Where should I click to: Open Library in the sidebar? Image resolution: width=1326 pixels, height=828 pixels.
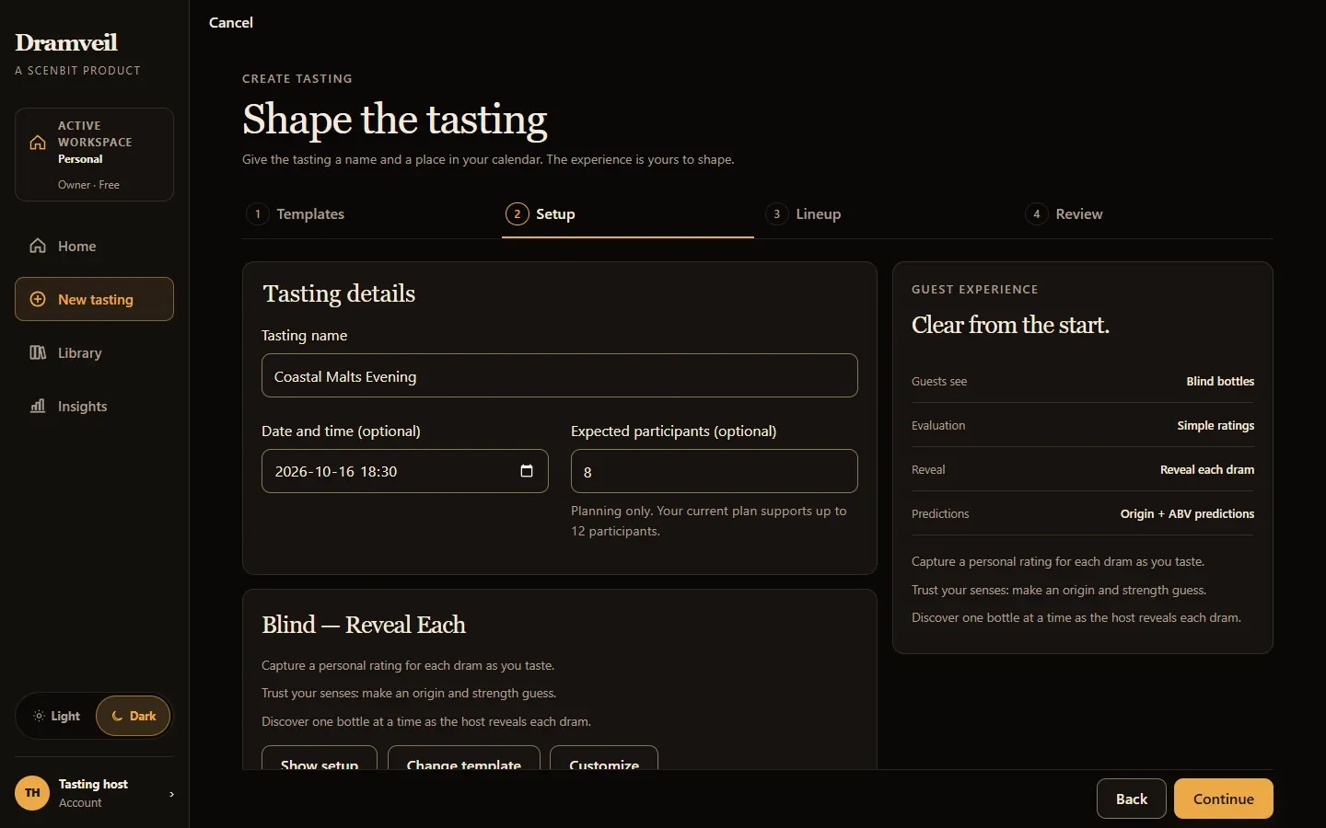click(94, 352)
